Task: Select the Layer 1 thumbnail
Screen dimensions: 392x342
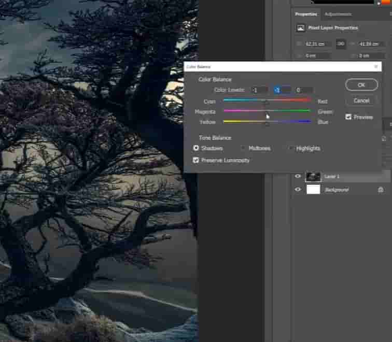Action: point(313,177)
